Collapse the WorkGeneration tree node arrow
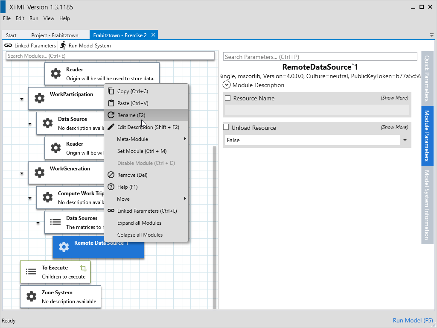 tap(21, 173)
